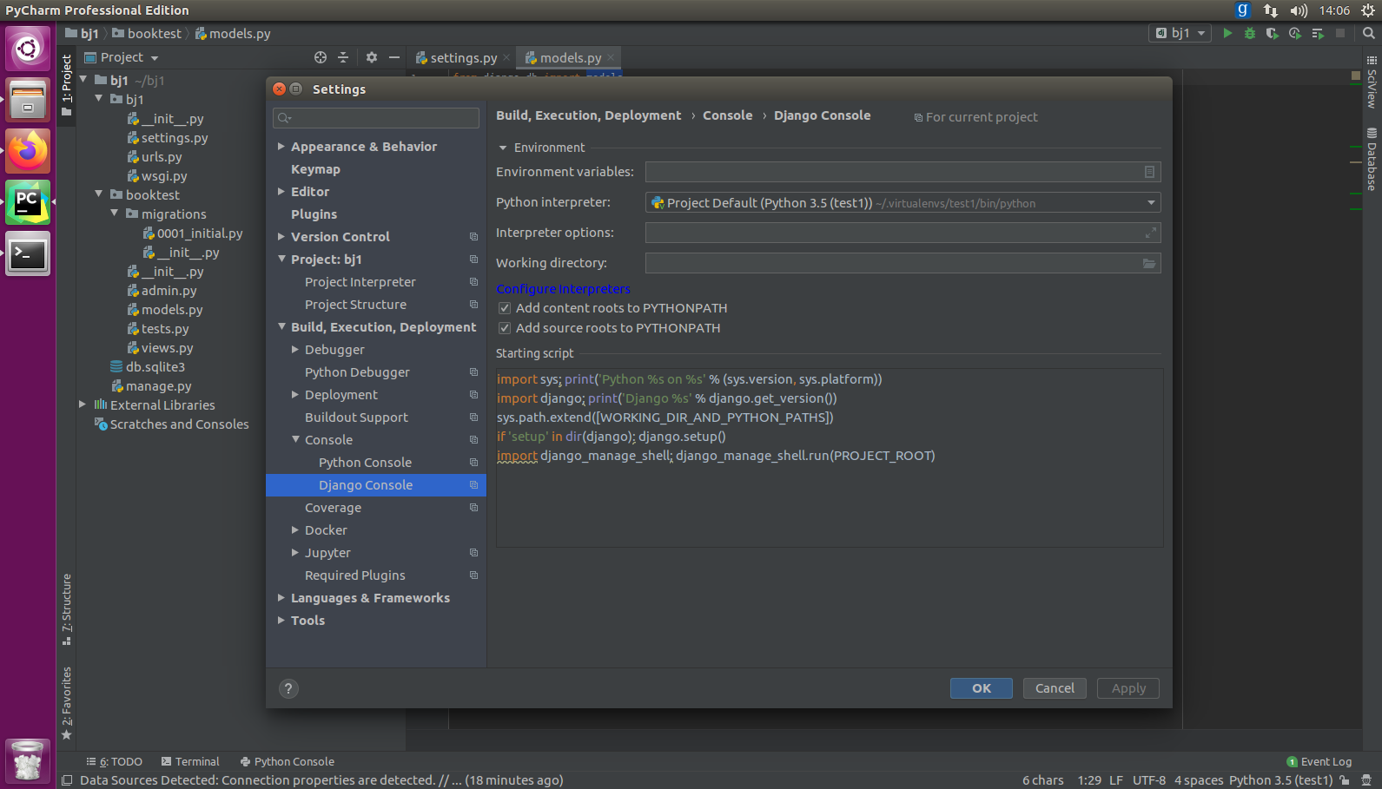Toggle Add content roots to PYTHONPATH
The width and height of the screenshot is (1382, 789).
(x=505, y=308)
